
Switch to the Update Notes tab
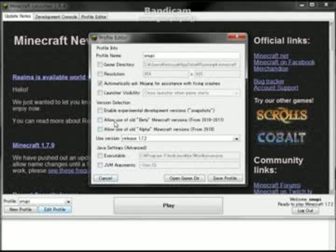tap(18, 16)
